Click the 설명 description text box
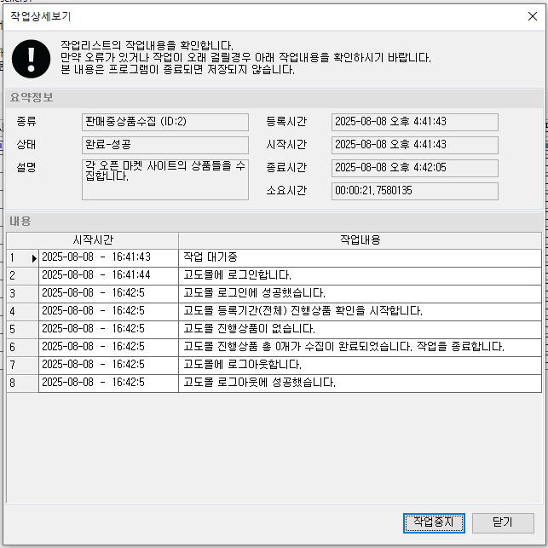 pyautogui.click(x=165, y=180)
